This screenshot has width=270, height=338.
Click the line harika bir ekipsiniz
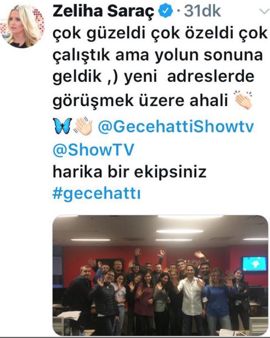(129, 172)
